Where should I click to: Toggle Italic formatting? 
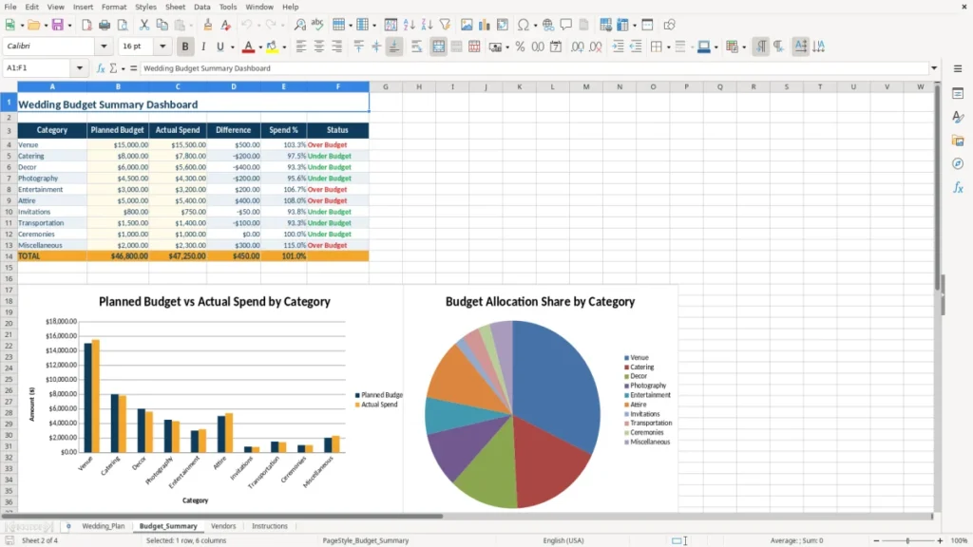203,47
